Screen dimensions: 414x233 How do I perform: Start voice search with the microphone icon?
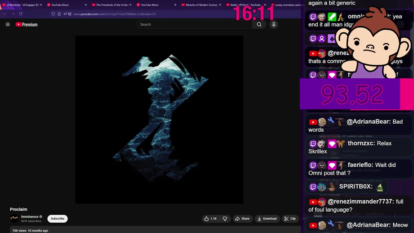pyautogui.click(x=274, y=24)
